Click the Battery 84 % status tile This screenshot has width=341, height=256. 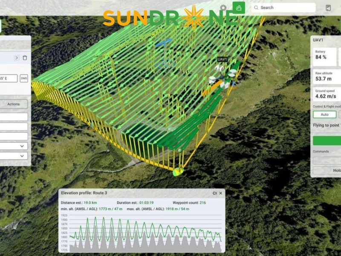click(x=324, y=57)
